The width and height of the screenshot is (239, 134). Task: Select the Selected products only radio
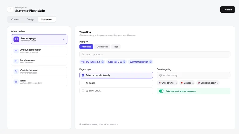(83, 75)
